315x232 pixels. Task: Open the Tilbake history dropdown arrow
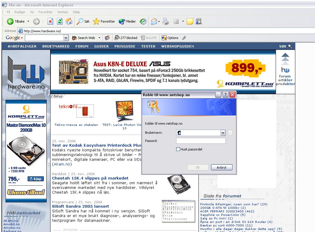pyautogui.click(x=28, y=21)
